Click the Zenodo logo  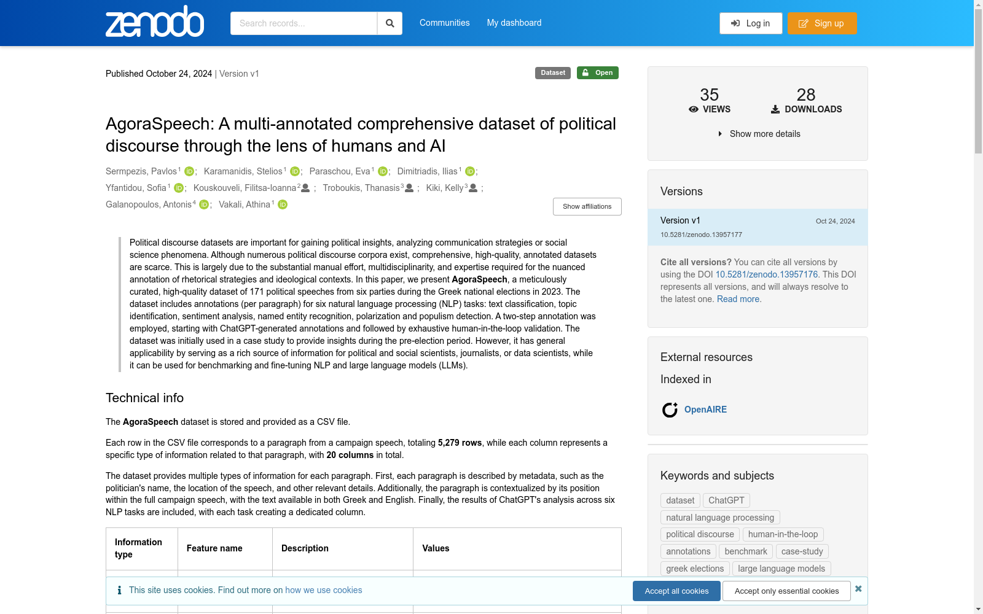click(155, 21)
